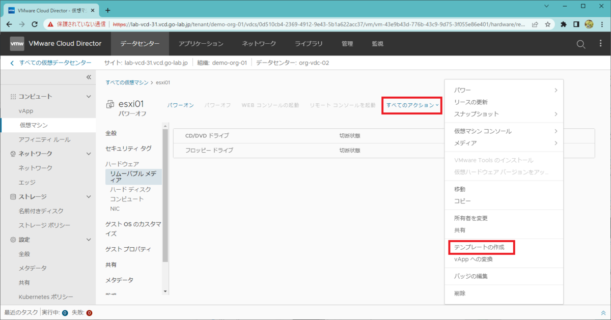The width and height of the screenshot is (611, 320).
Task: Open エッジ in the sidebar
Action: coord(26,182)
